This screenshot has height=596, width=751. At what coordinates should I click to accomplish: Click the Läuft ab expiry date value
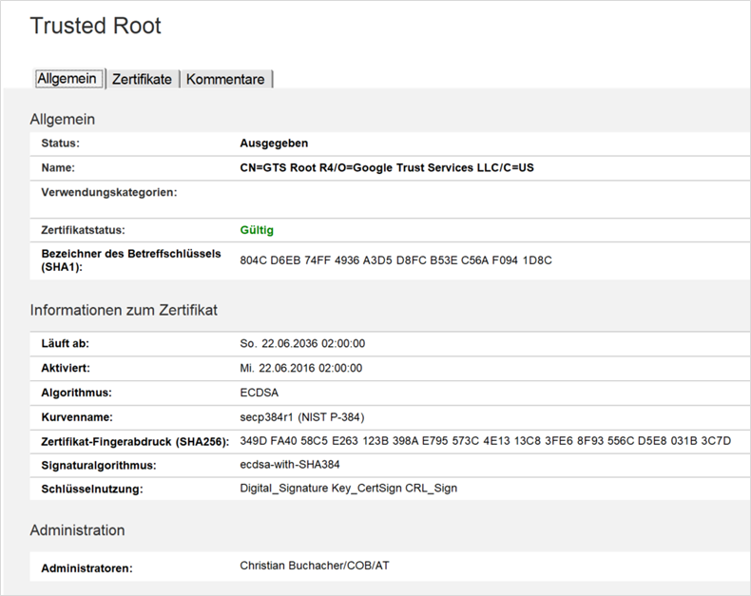(302, 344)
